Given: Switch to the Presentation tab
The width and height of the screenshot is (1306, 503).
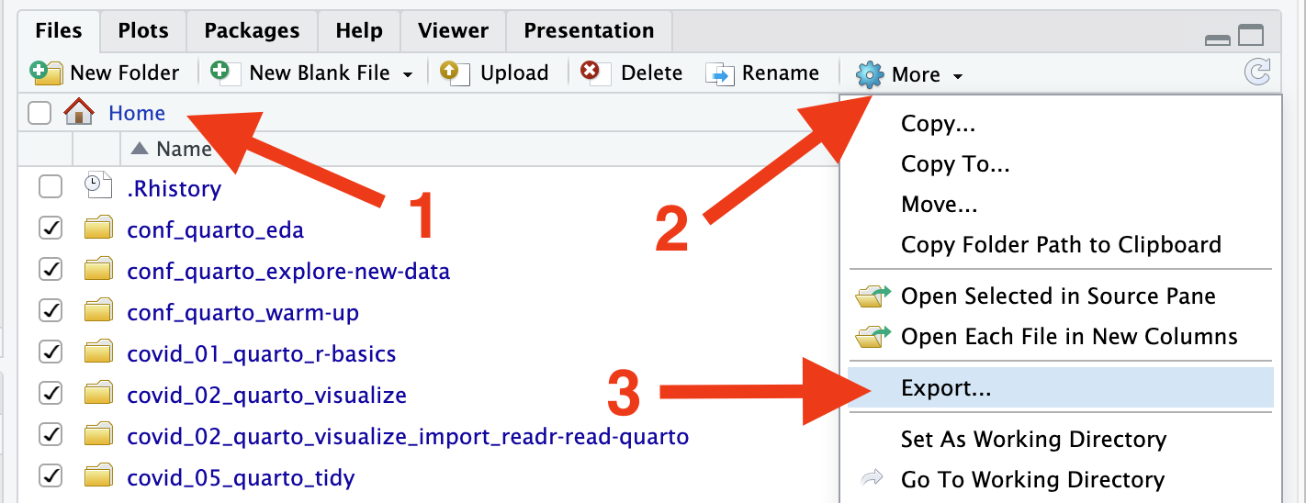Looking at the screenshot, I should coord(589,30).
